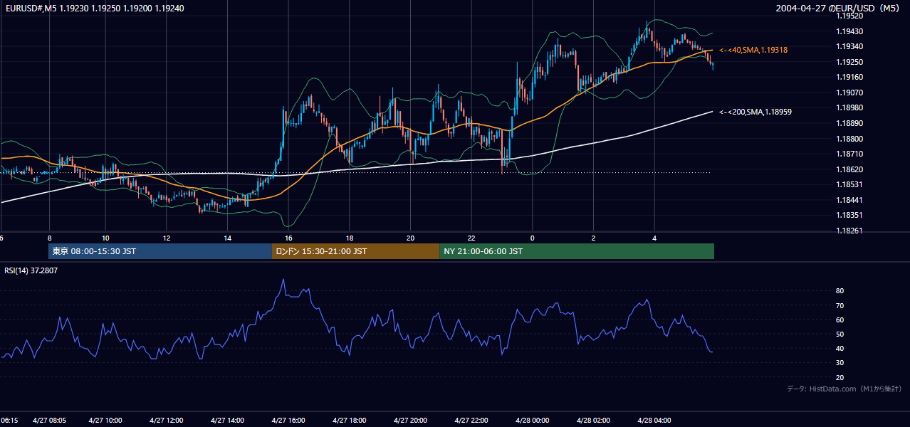Click the 4/27 22:00 bottom time label
The image size is (910, 427).
[x=471, y=420]
